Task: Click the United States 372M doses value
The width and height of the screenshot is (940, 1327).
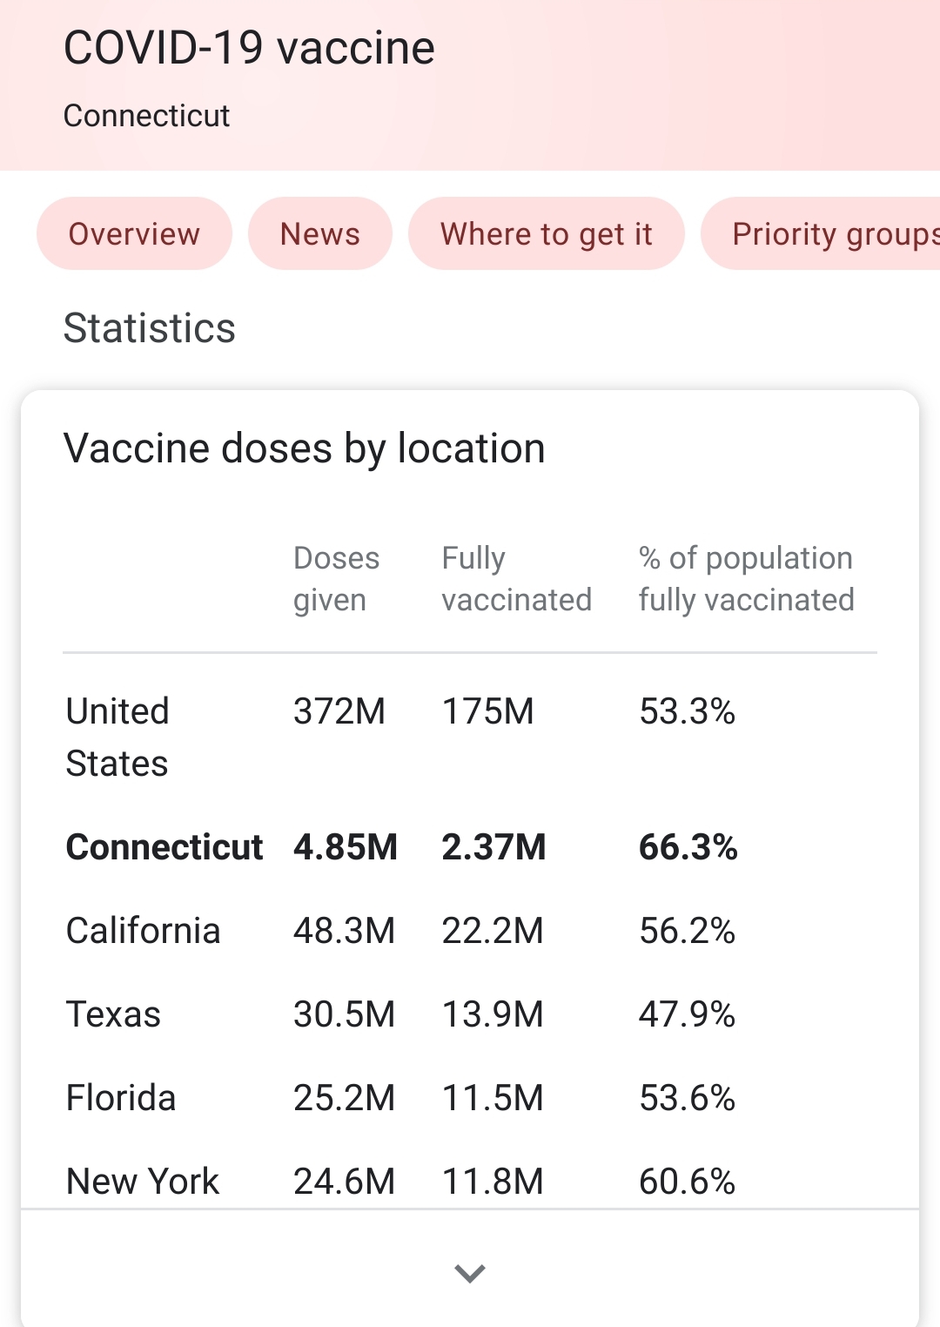Action: 339,711
